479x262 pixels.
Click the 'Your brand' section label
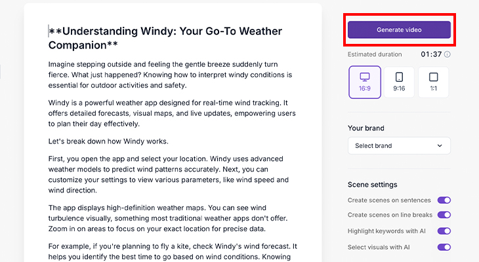pos(366,128)
